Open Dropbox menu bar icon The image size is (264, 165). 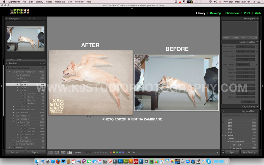coord(176,2)
